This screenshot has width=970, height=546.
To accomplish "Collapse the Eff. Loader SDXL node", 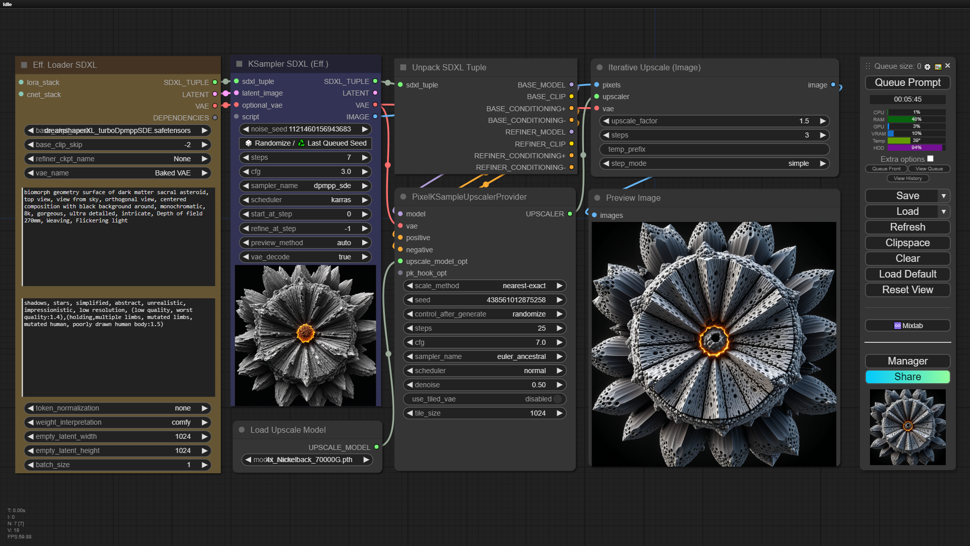I will click(x=24, y=65).
